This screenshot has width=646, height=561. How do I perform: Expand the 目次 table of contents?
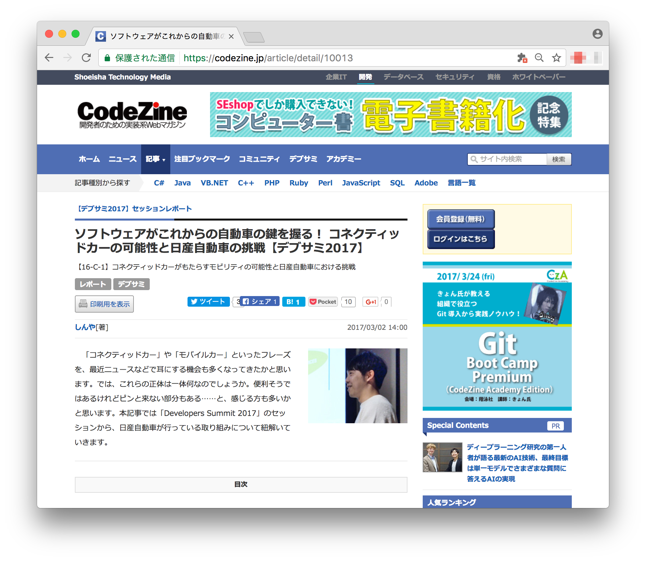(241, 484)
